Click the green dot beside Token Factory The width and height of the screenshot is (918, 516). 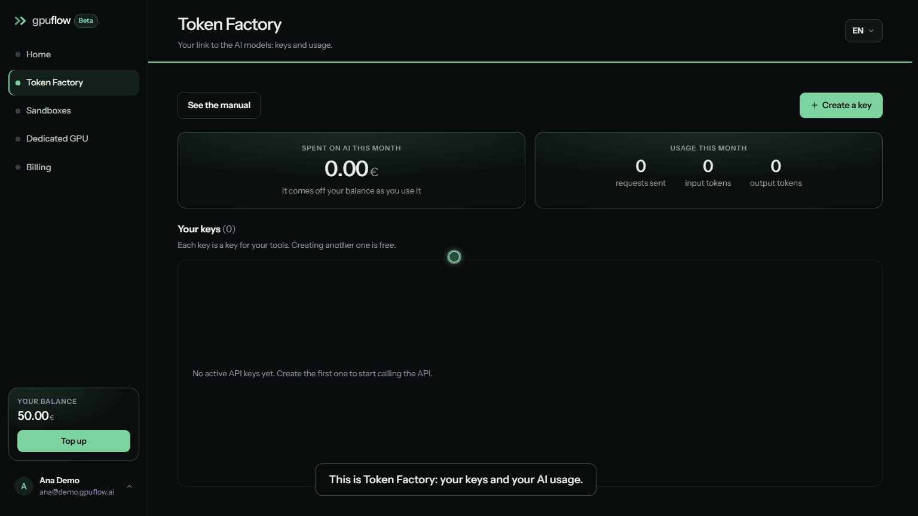click(x=18, y=83)
